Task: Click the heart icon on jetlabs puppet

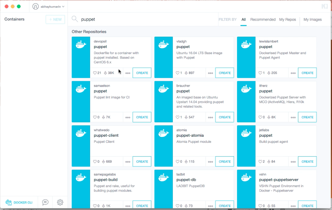Action: (x=260, y=161)
